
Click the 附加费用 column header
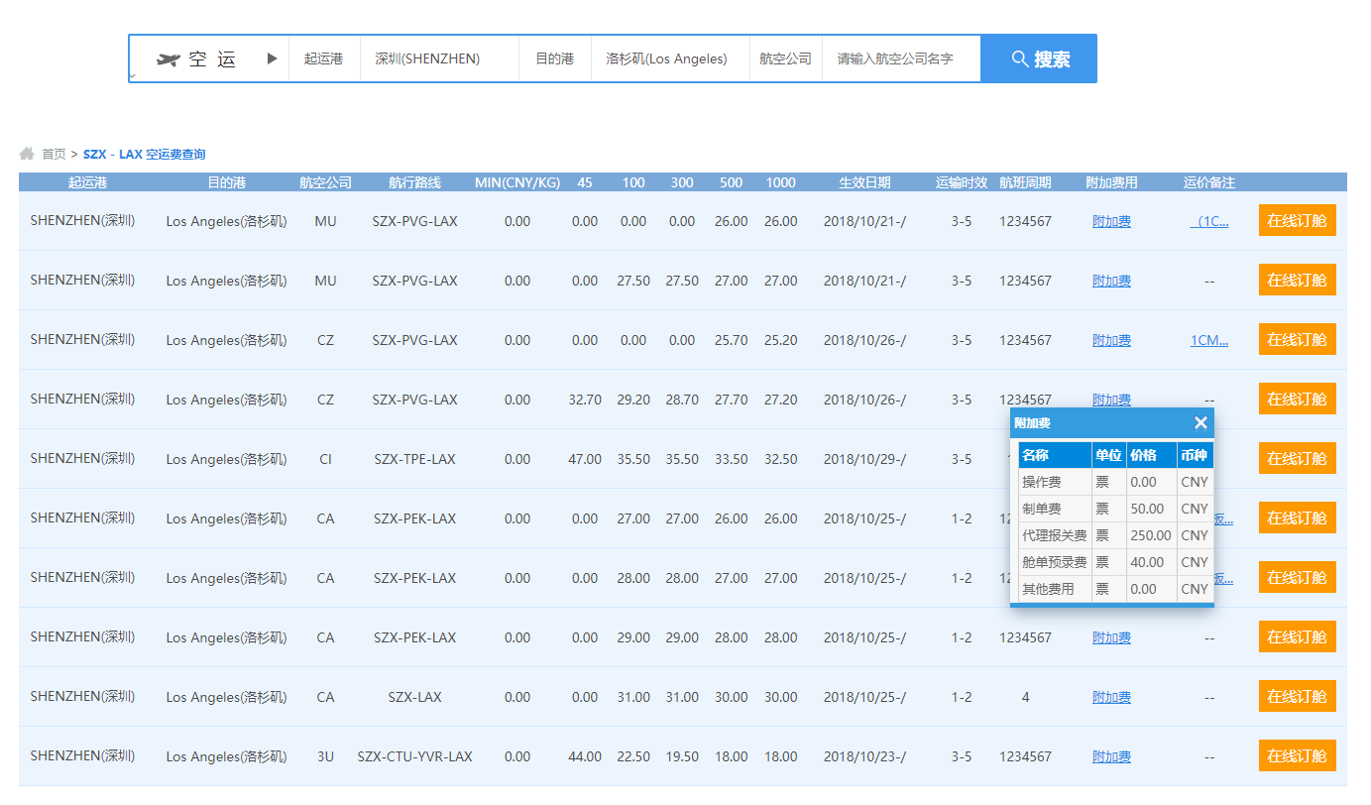1111,182
